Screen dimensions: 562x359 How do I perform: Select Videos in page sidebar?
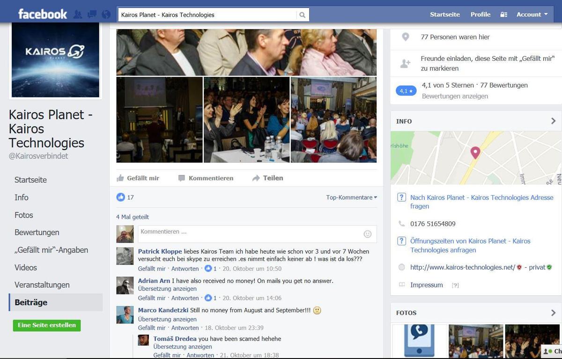click(x=26, y=267)
